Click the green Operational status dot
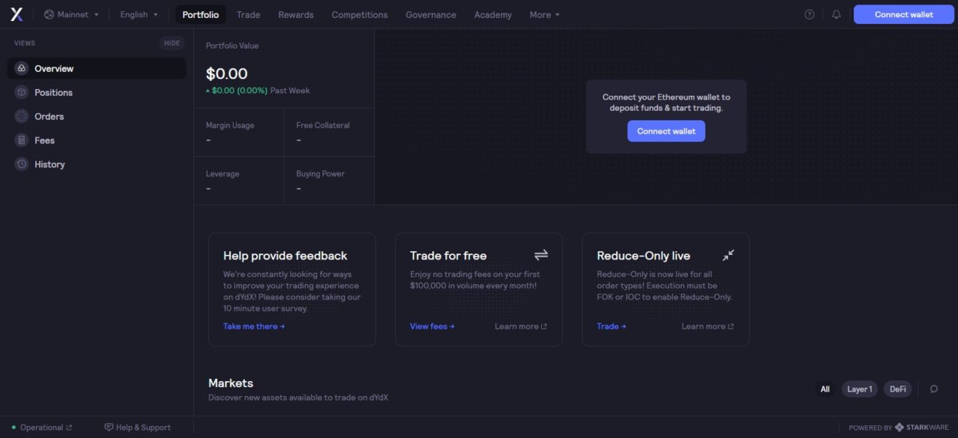The height and width of the screenshot is (438, 958). click(x=13, y=428)
